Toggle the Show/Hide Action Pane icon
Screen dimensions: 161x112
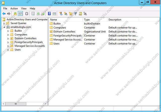[54, 14]
